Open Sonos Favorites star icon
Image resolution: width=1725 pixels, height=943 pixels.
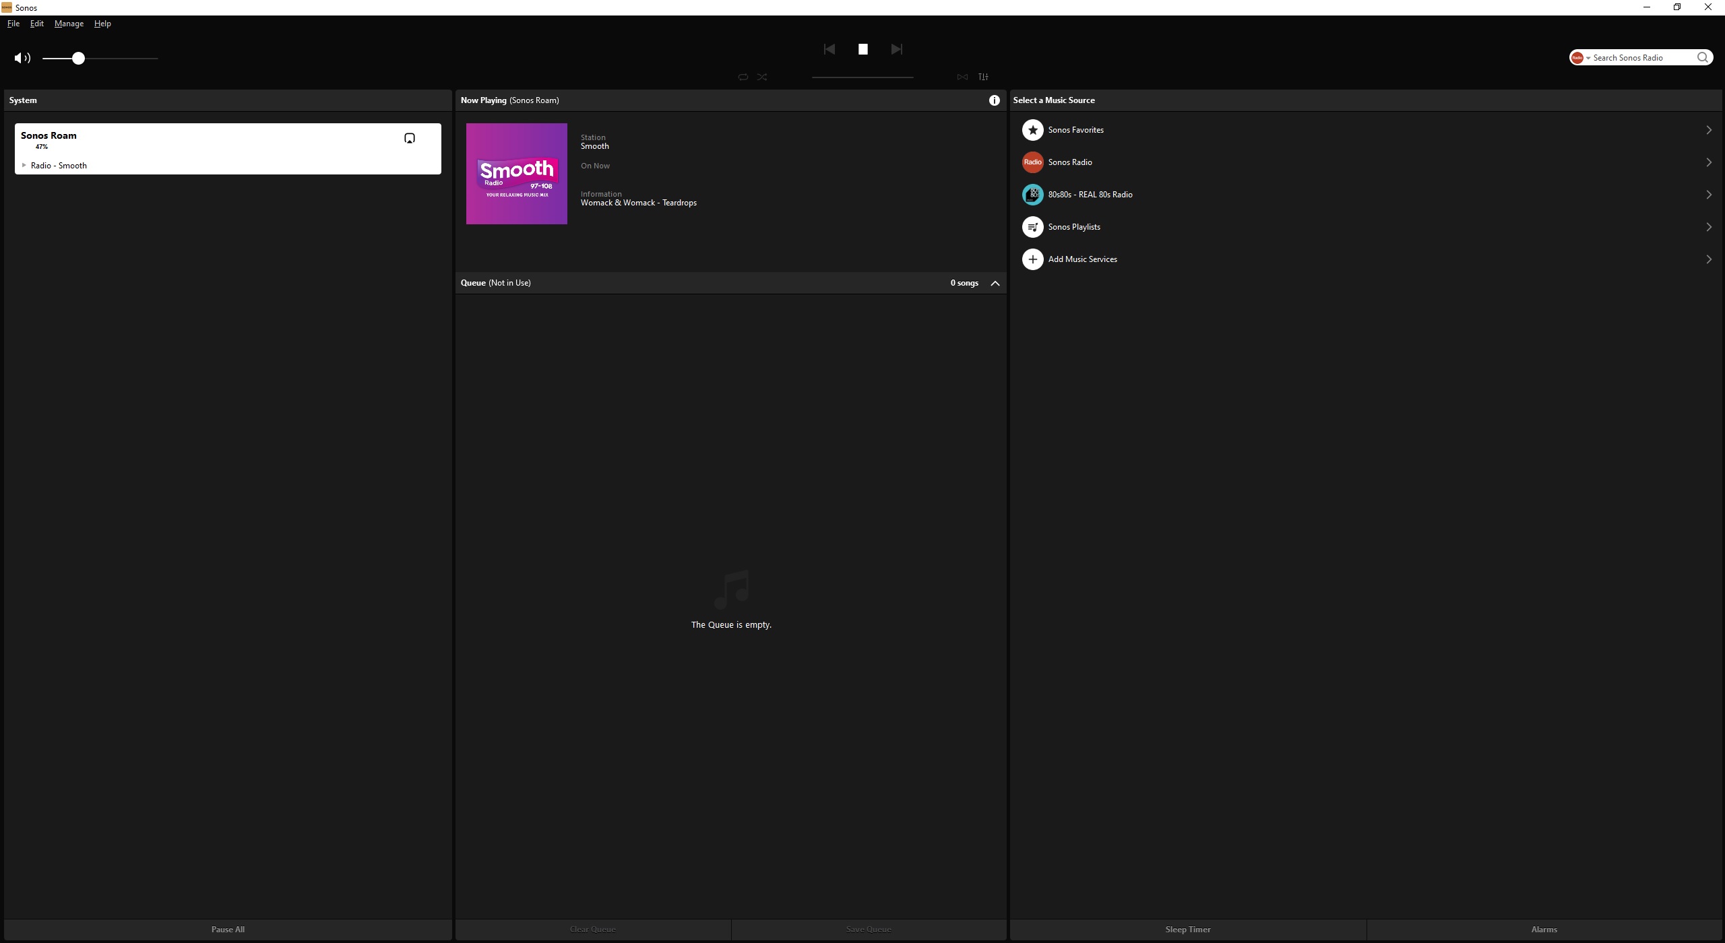coord(1032,130)
